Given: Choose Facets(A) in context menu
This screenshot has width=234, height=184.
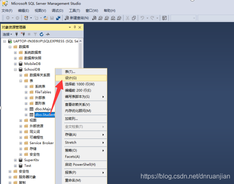Looking at the screenshot, I should (81, 156).
